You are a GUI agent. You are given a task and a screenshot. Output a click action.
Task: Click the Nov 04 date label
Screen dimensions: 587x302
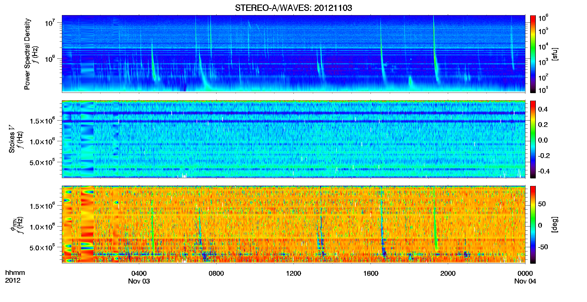click(525, 281)
